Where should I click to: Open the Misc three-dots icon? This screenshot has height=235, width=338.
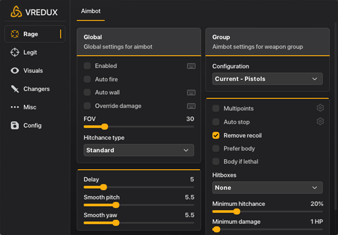15,107
